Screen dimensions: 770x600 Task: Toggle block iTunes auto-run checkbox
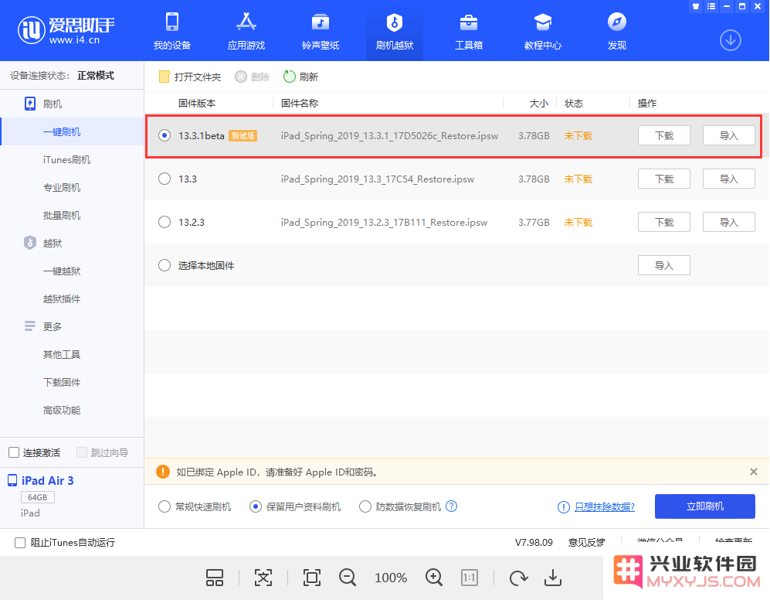coord(20,543)
